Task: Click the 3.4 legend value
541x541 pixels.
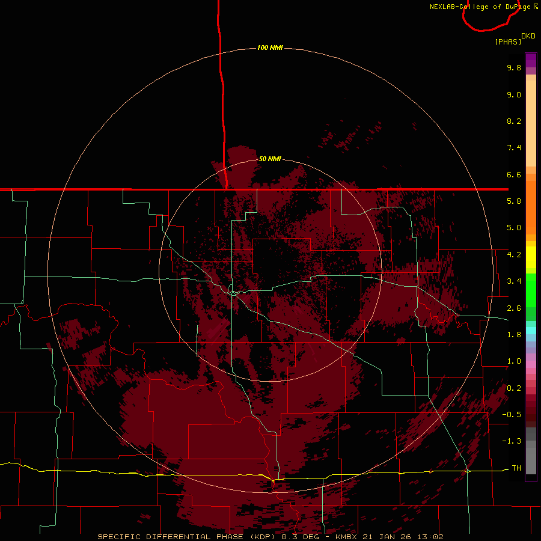Action: coord(514,281)
